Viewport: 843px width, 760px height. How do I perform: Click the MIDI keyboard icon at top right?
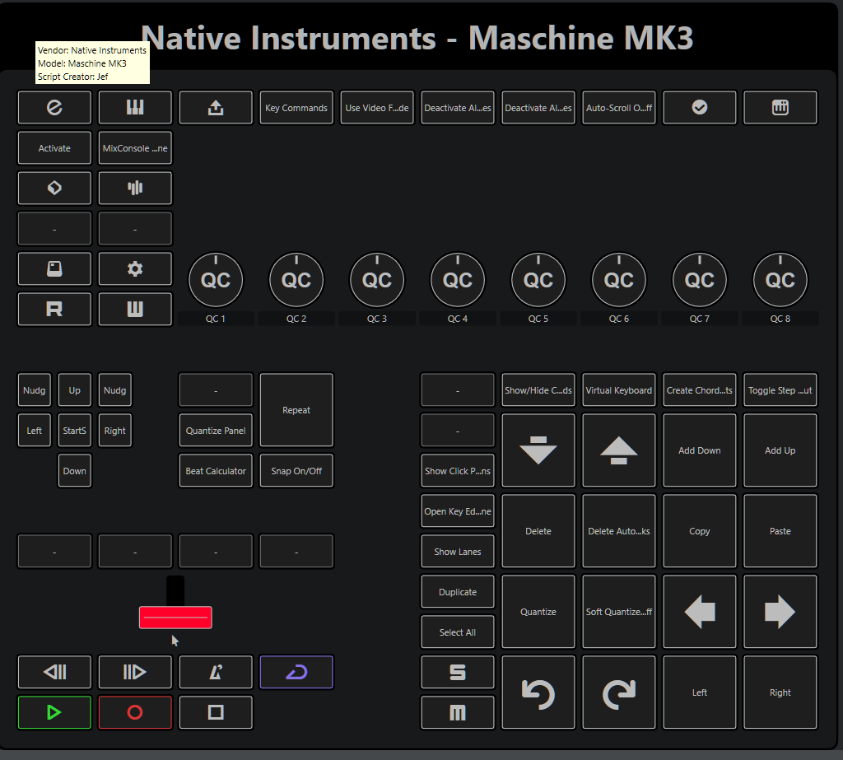(x=780, y=108)
